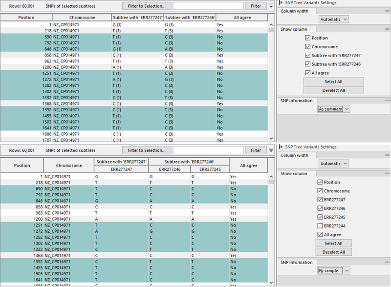Open the 'Automatic' column width dropdown in the top panel
The height and width of the screenshot is (287, 391).
[x=333, y=20]
